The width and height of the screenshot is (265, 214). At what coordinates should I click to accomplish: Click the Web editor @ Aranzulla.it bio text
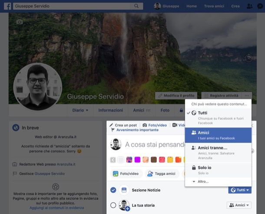click(56, 137)
